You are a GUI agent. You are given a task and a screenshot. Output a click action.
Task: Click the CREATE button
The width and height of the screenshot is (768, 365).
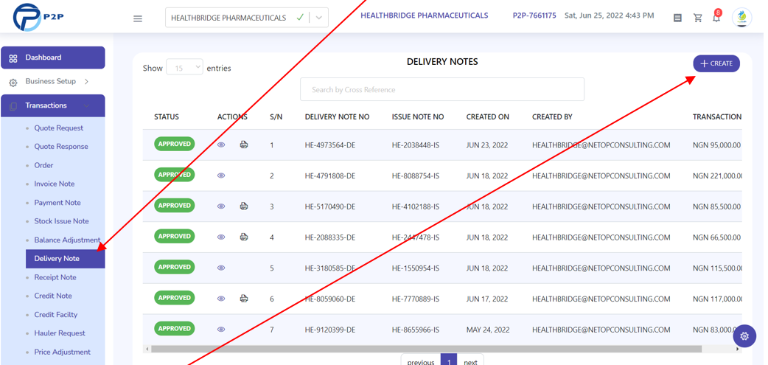click(x=716, y=63)
